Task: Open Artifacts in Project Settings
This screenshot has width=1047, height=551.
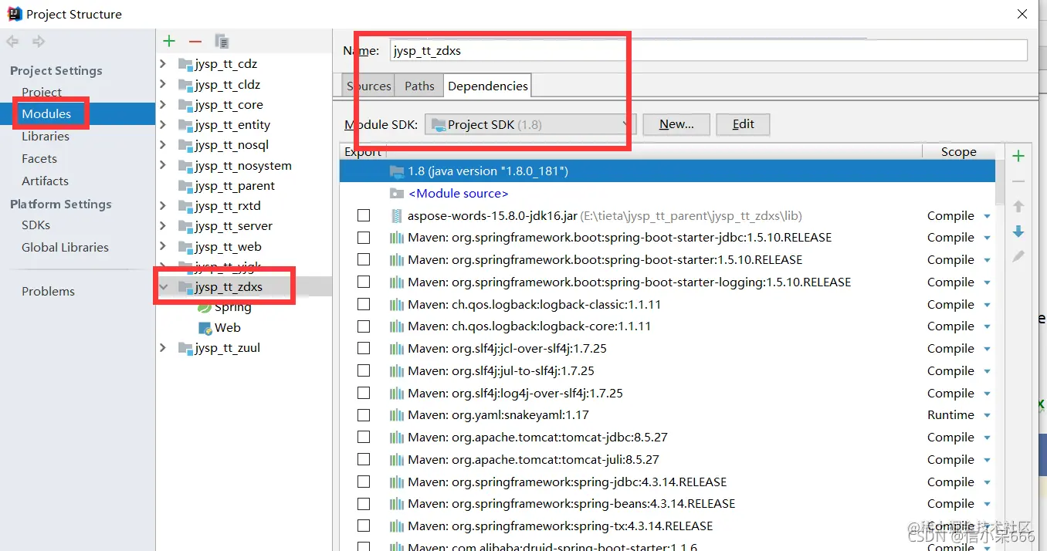Action: tap(45, 181)
